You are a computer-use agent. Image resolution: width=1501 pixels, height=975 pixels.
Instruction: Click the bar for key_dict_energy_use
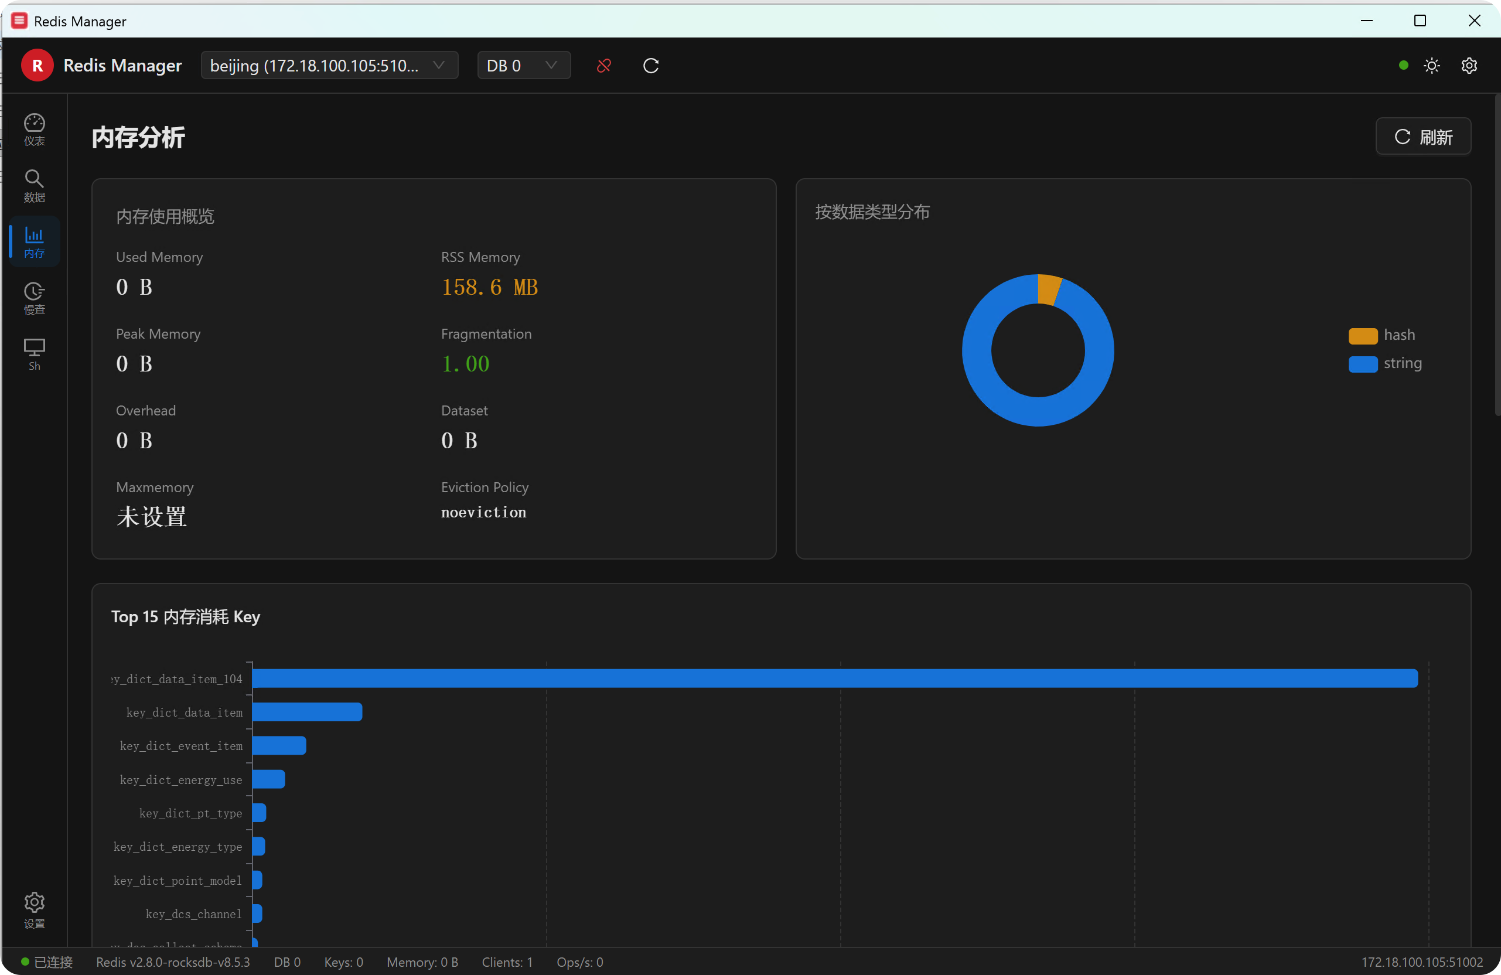pyautogui.click(x=269, y=779)
